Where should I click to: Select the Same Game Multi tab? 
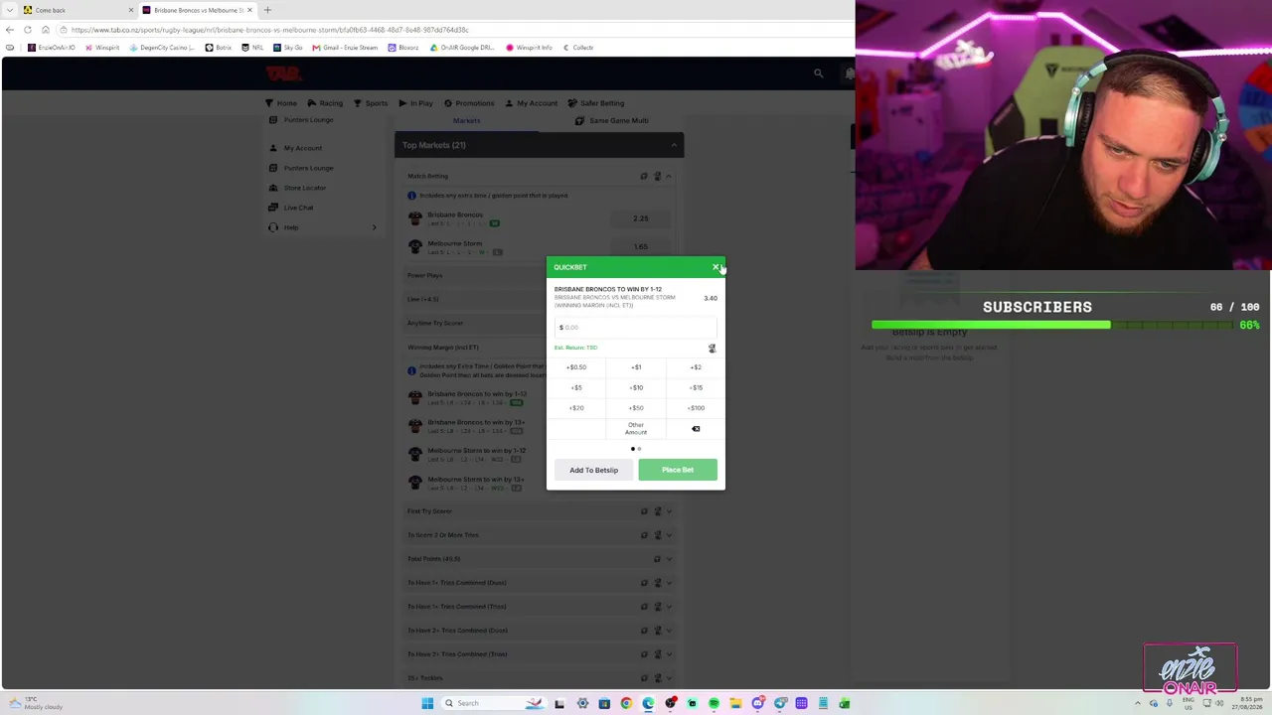coord(612,121)
